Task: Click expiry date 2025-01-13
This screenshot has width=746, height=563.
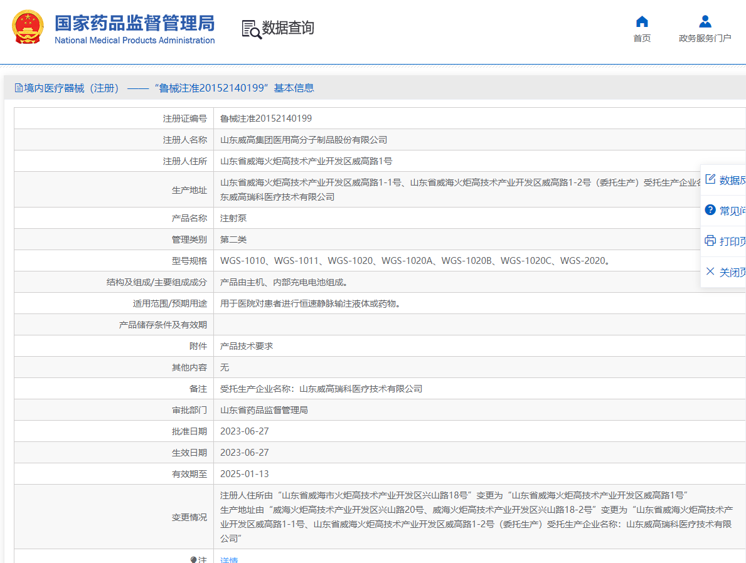Action: [245, 474]
